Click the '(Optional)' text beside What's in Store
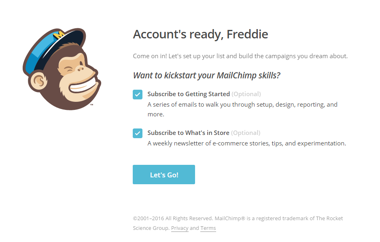This screenshot has width=380, height=242. coord(246,133)
